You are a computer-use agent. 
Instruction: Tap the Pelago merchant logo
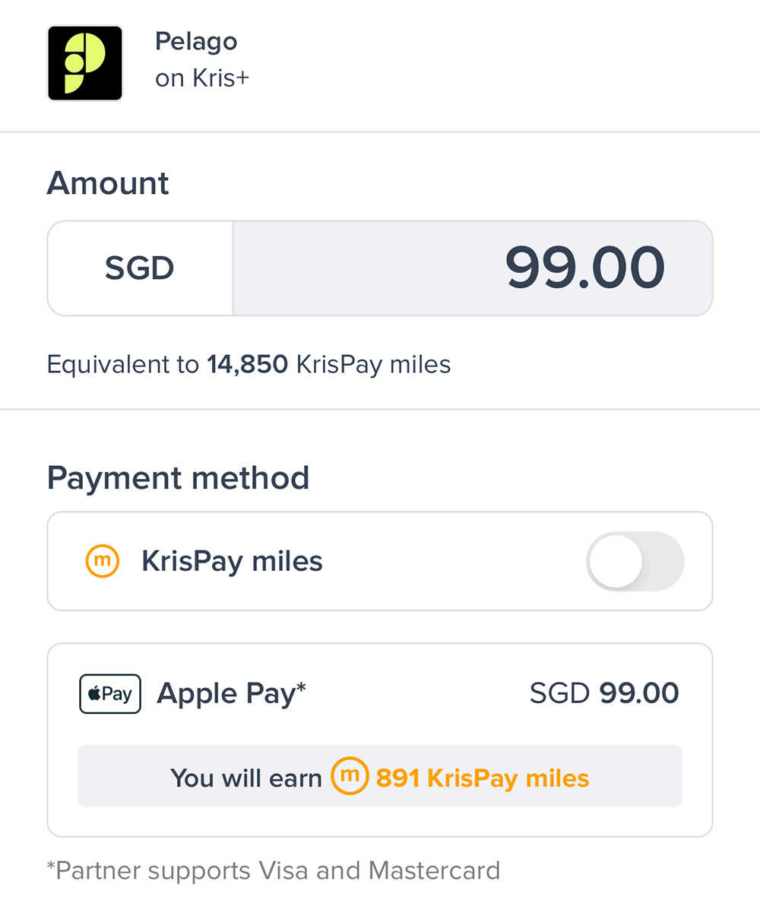(x=85, y=63)
